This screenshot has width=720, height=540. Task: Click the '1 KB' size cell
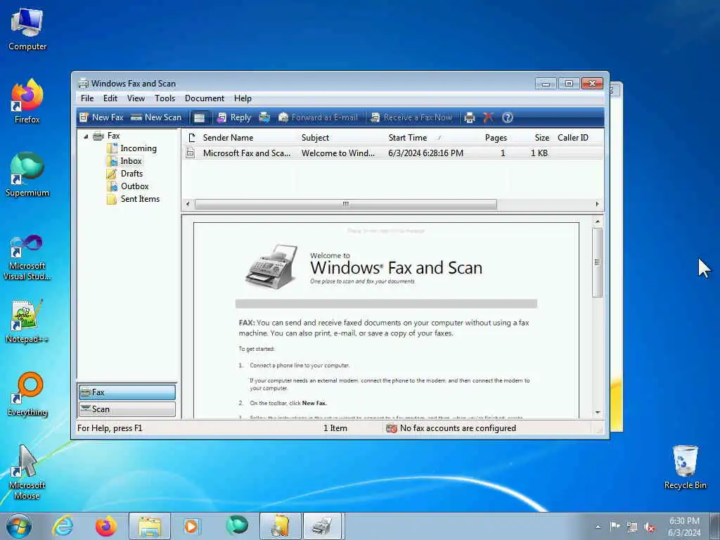click(x=539, y=153)
